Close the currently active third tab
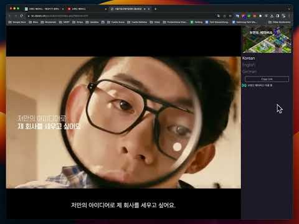 tap(149, 9)
